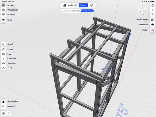Toggle the snapping magnet icon
Screen dimensions: 156x117
click(x=153, y=5)
